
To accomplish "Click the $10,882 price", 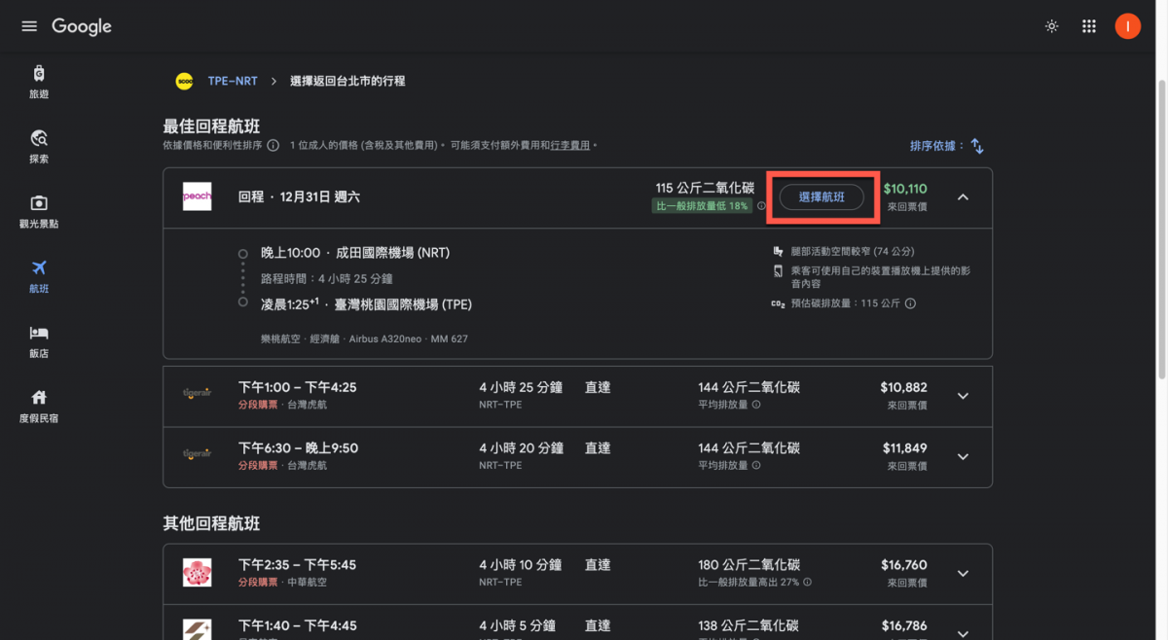I will 903,387.
